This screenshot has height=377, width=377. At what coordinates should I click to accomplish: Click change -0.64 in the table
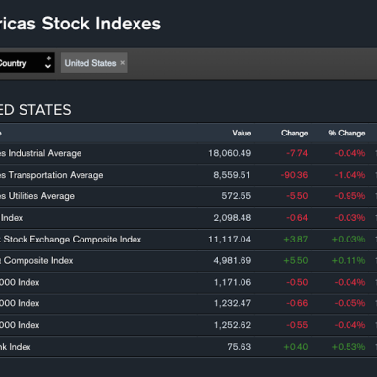[296, 218]
